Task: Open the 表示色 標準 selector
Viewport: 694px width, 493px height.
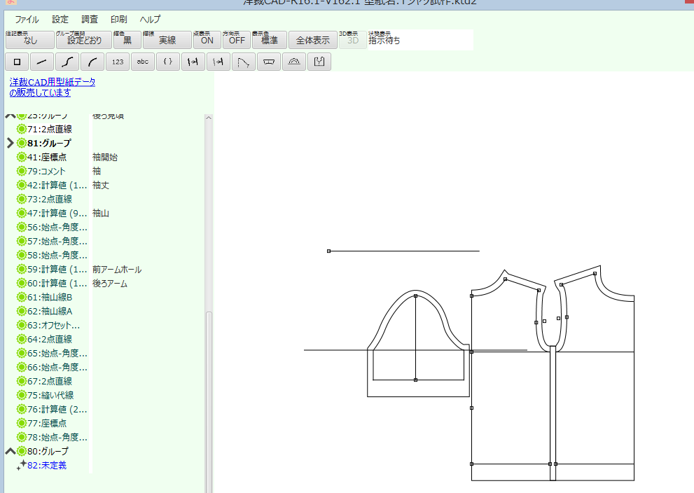Action: click(x=269, y=40)
